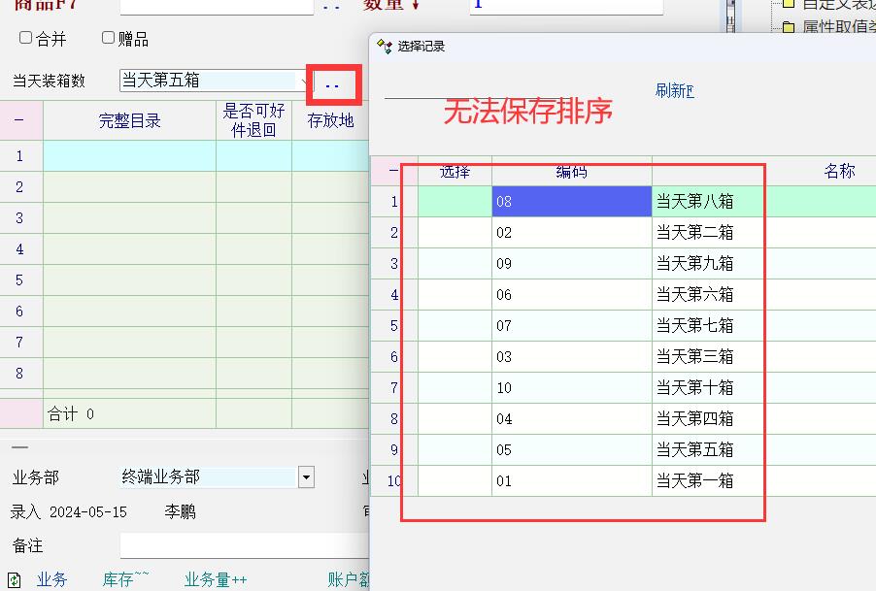Click the 刷新 link in dialog
The width and height of the screenshot is (876, 591).
674,91
